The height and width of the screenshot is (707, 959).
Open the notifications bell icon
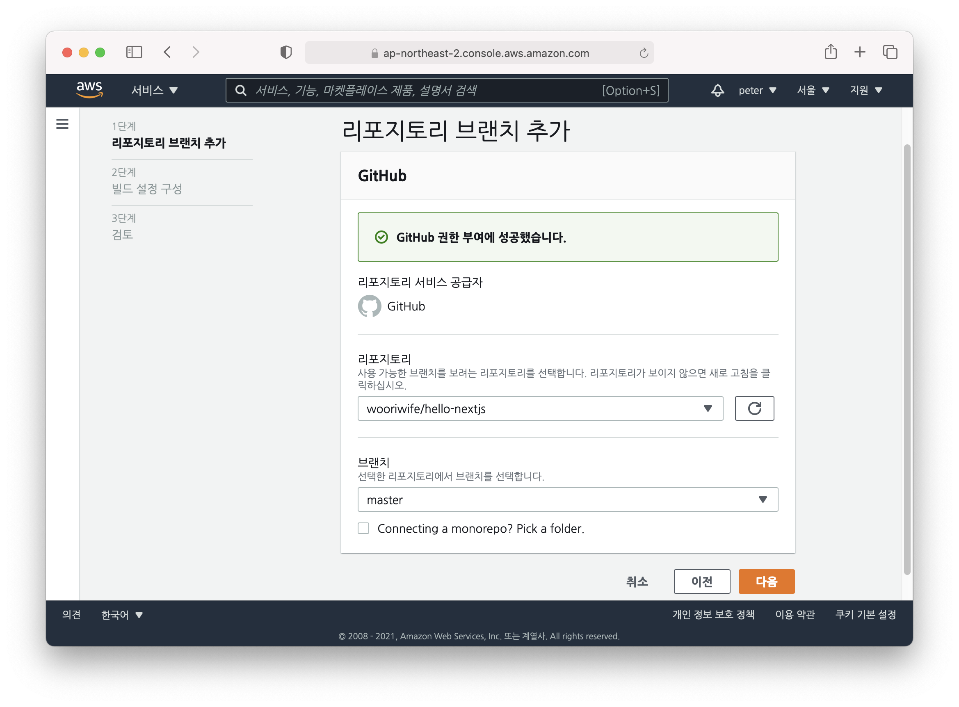point(717,90)
